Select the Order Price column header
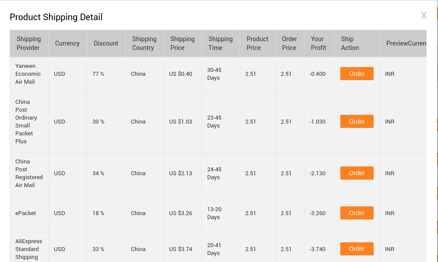The width and height of the screenshot is (438, 262). point(290,43)
